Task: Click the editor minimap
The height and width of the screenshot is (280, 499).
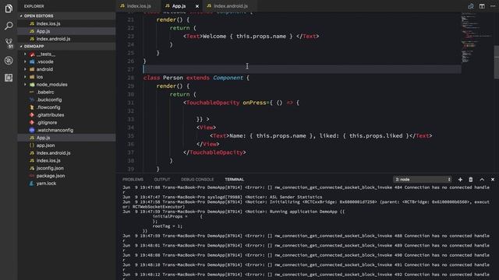Action: 476,38
